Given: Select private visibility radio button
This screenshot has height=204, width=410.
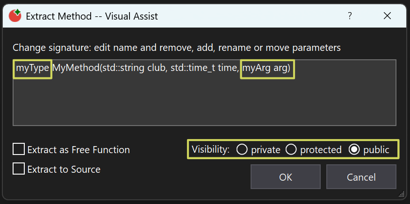Looking at the screenshot, I should pyautogui.click(x=242, y=149).
